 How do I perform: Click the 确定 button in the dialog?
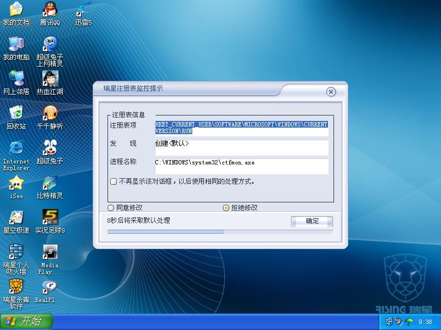311,222
